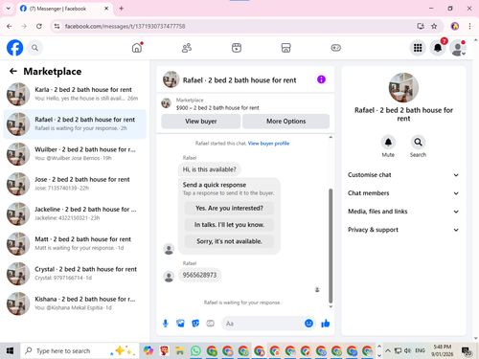This screenshot has height=359, width=479.
Task: Click the back arrow beside Marketplace
Action: point(13,71)
